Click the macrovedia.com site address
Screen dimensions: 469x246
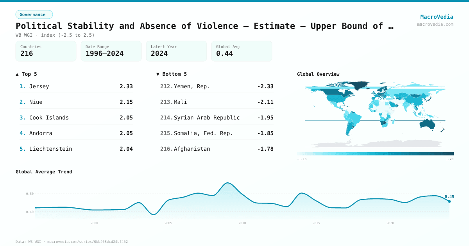click(x=435, y=24)
